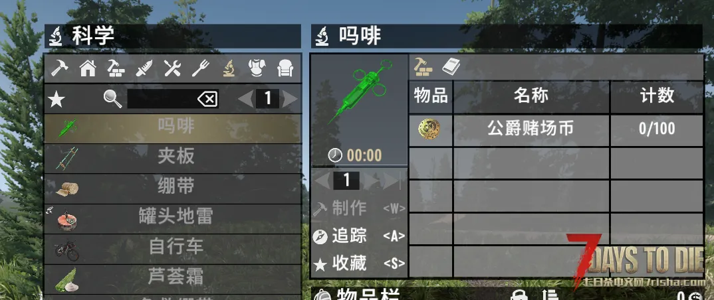Click the 制作 craft button

[x=359, y=208]
